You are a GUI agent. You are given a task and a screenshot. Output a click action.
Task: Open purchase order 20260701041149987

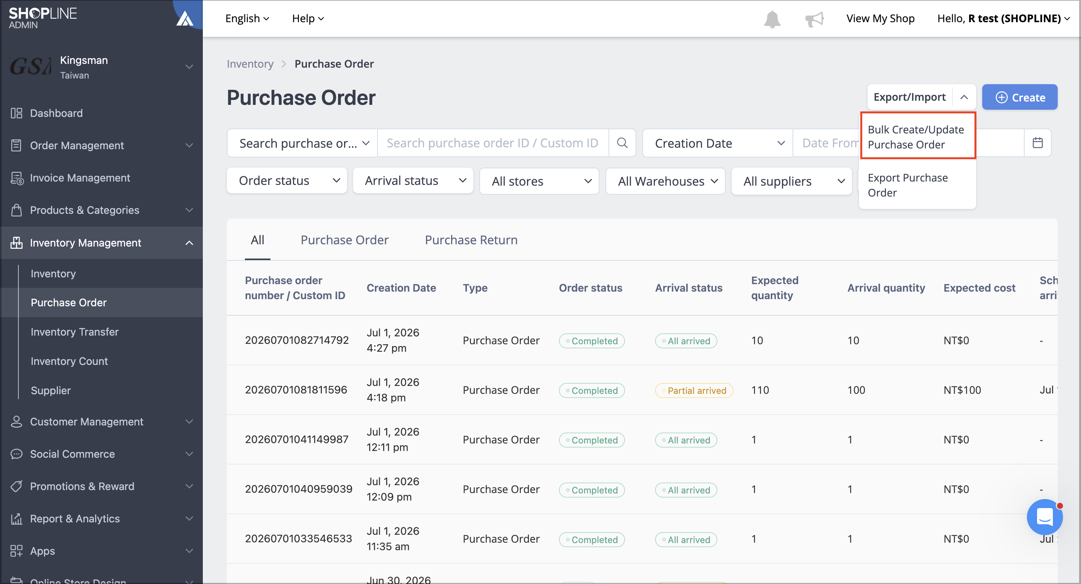297,440
